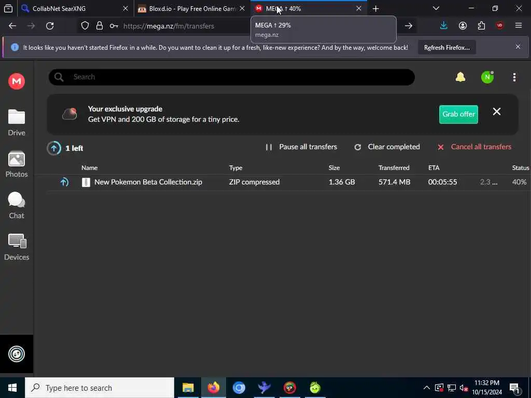The width and height of the screenshot is (531, 398).
Task: Click the Grab offer button
Action: (458, 115)
